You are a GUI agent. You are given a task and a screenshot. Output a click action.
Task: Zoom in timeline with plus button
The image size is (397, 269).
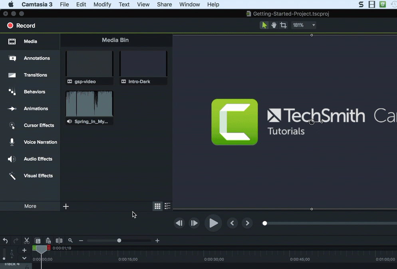pyautogui.click(x=157, y=241)
